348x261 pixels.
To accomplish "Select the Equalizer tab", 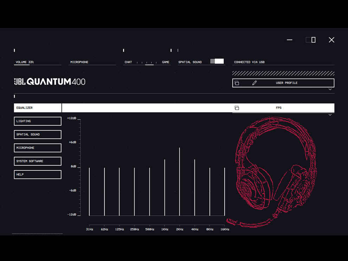I will (38, 108).
